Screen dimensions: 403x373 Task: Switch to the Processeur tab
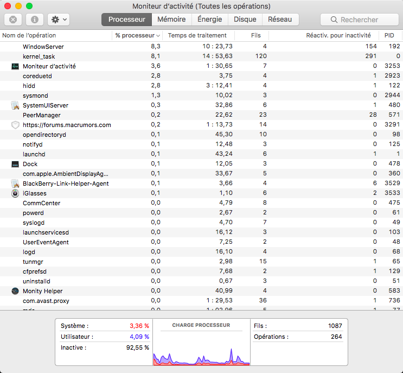coord(127,20)
